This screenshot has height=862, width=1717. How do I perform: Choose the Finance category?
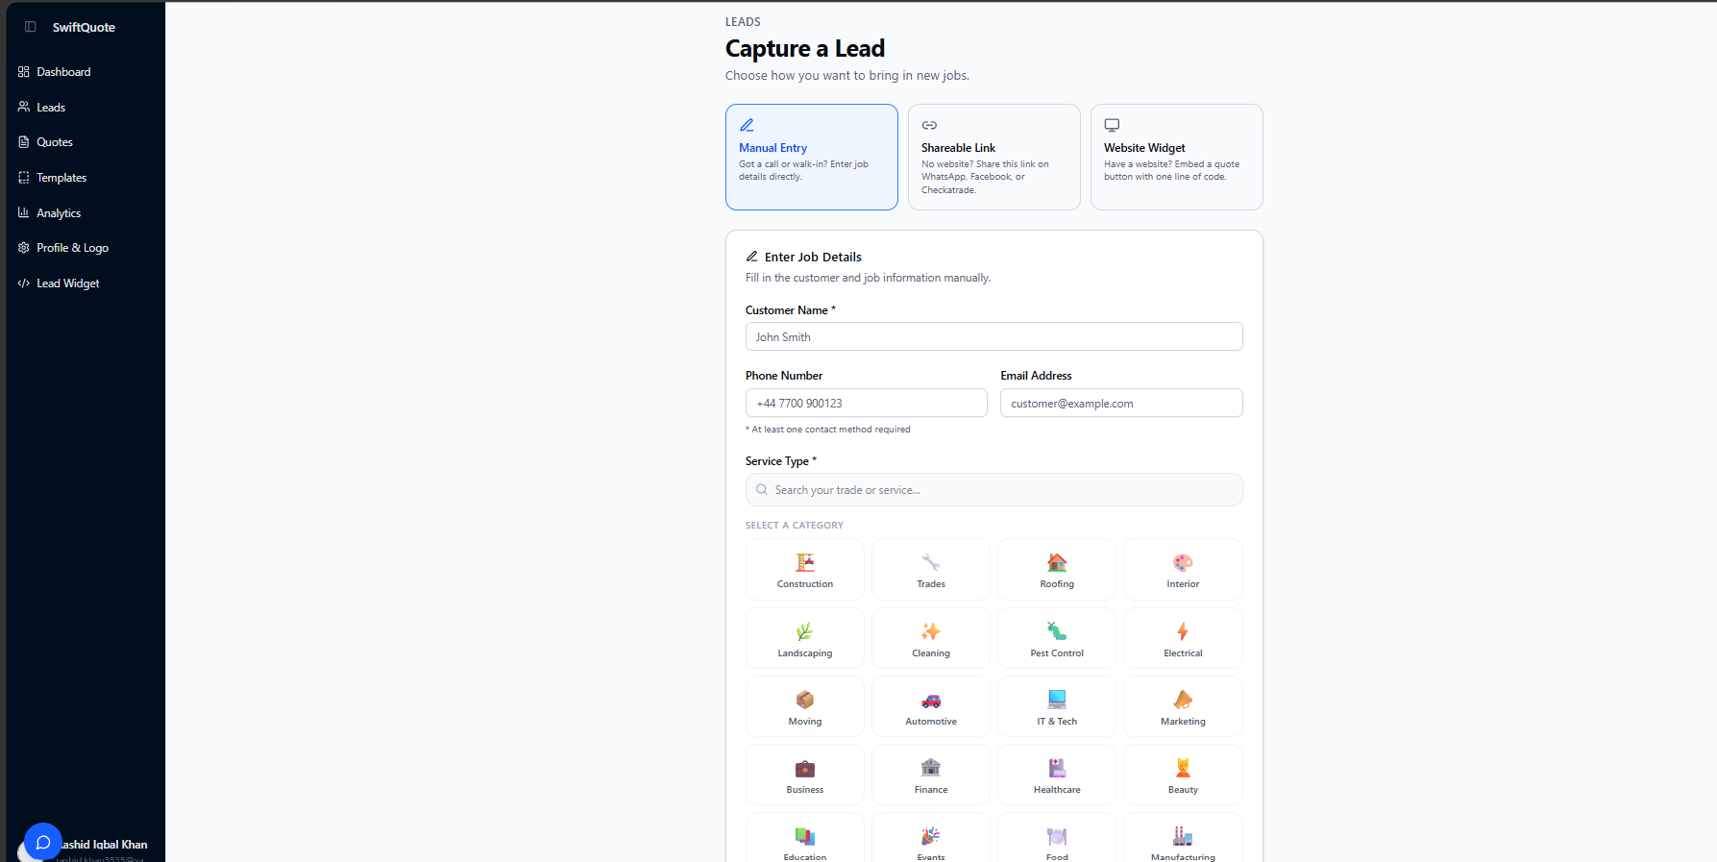tap(931, 775)
